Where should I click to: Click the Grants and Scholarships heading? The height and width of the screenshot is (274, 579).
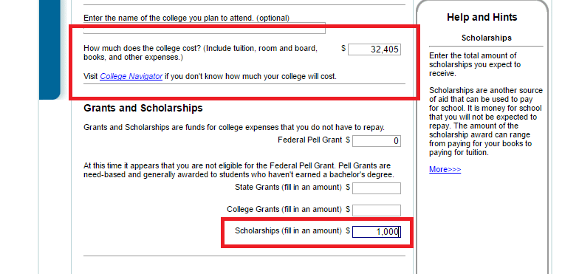point(143,108)
